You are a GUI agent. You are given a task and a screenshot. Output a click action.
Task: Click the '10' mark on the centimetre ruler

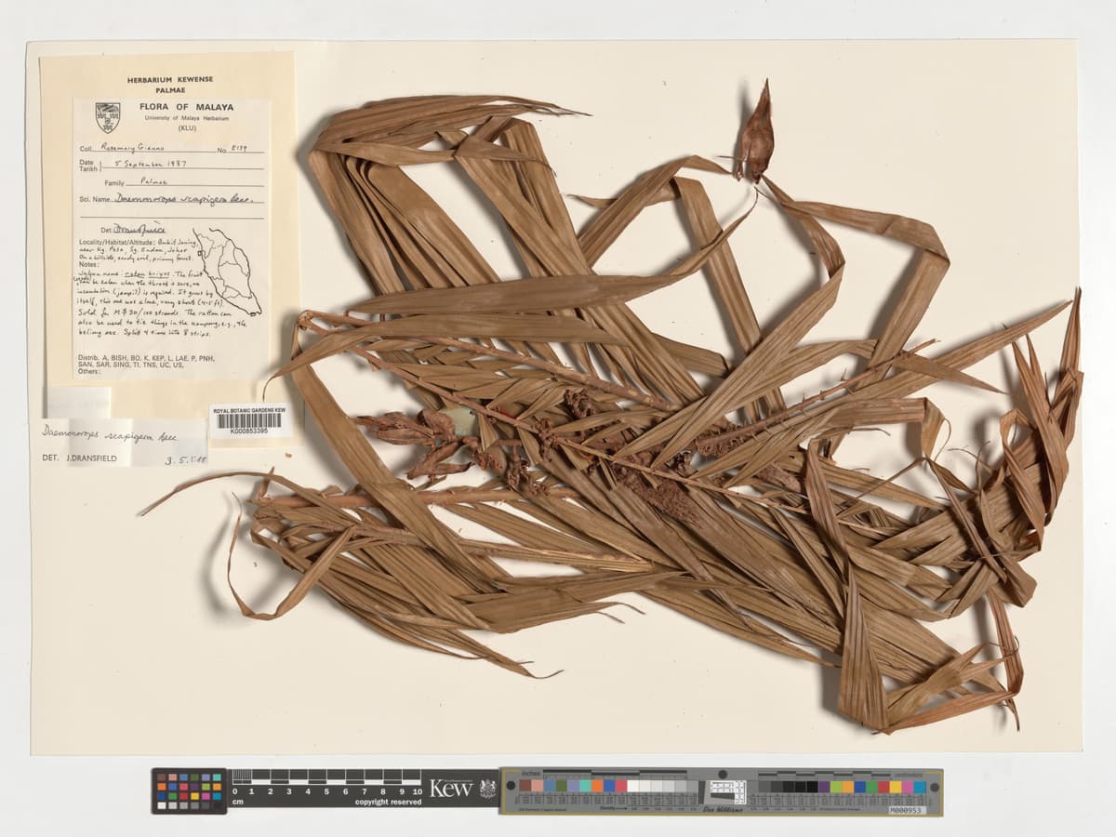pos(417,791)
